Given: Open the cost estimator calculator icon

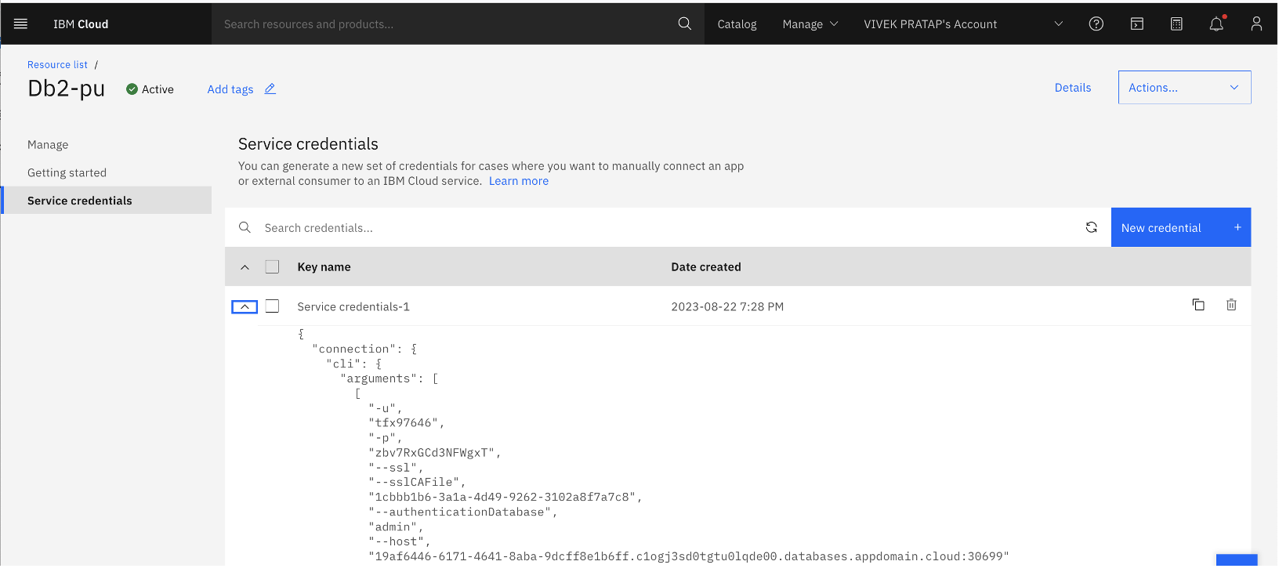Looking at the screenshot, I should point(1176,24).
